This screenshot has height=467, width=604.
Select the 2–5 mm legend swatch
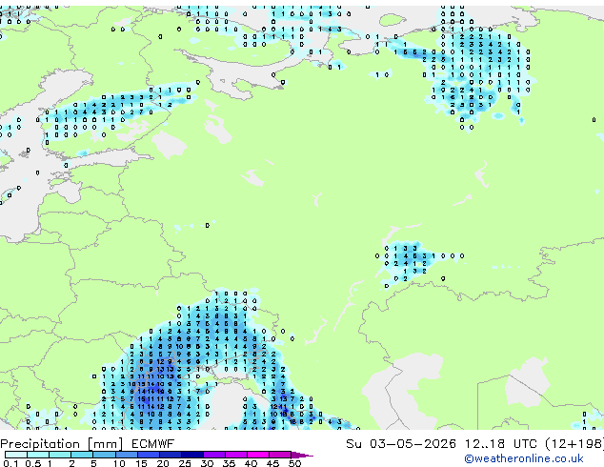click(82, 455)
